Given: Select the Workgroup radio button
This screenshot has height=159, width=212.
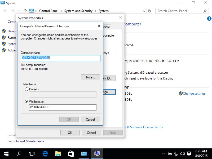Looking at the screenshot, I should [x=27, y=102].
